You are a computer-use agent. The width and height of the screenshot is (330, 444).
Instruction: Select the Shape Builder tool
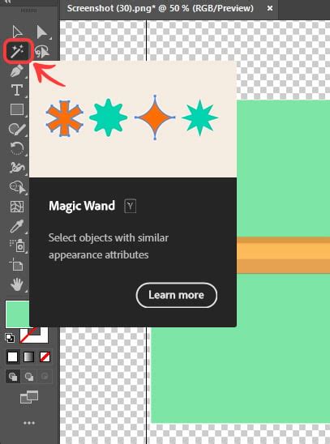(x=18, y=187)
